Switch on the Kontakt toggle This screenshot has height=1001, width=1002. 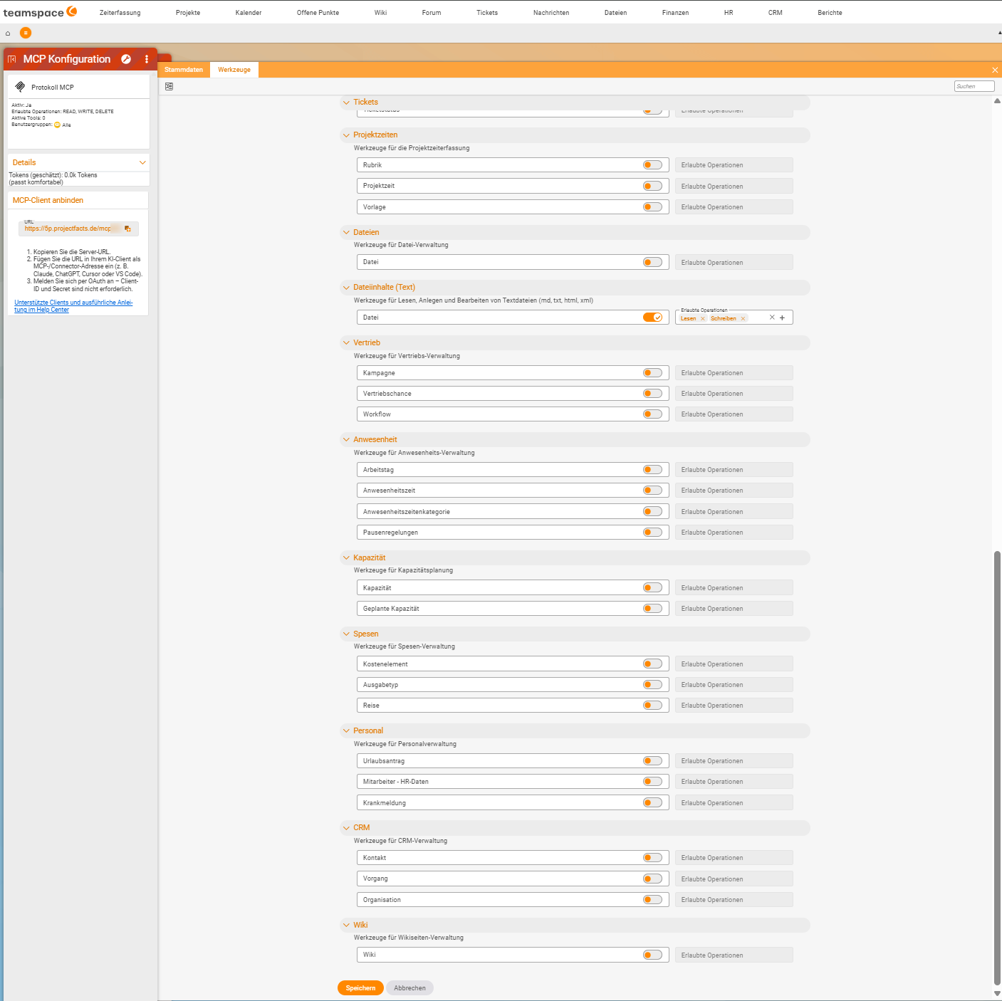pyautogui.click(x=652, y=858)
